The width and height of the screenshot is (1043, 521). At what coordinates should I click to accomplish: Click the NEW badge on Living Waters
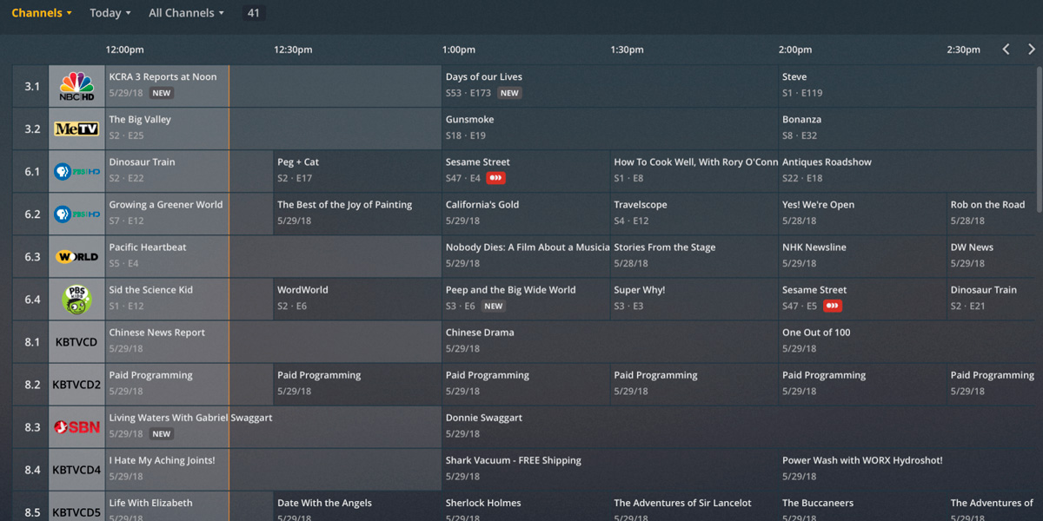162,433
